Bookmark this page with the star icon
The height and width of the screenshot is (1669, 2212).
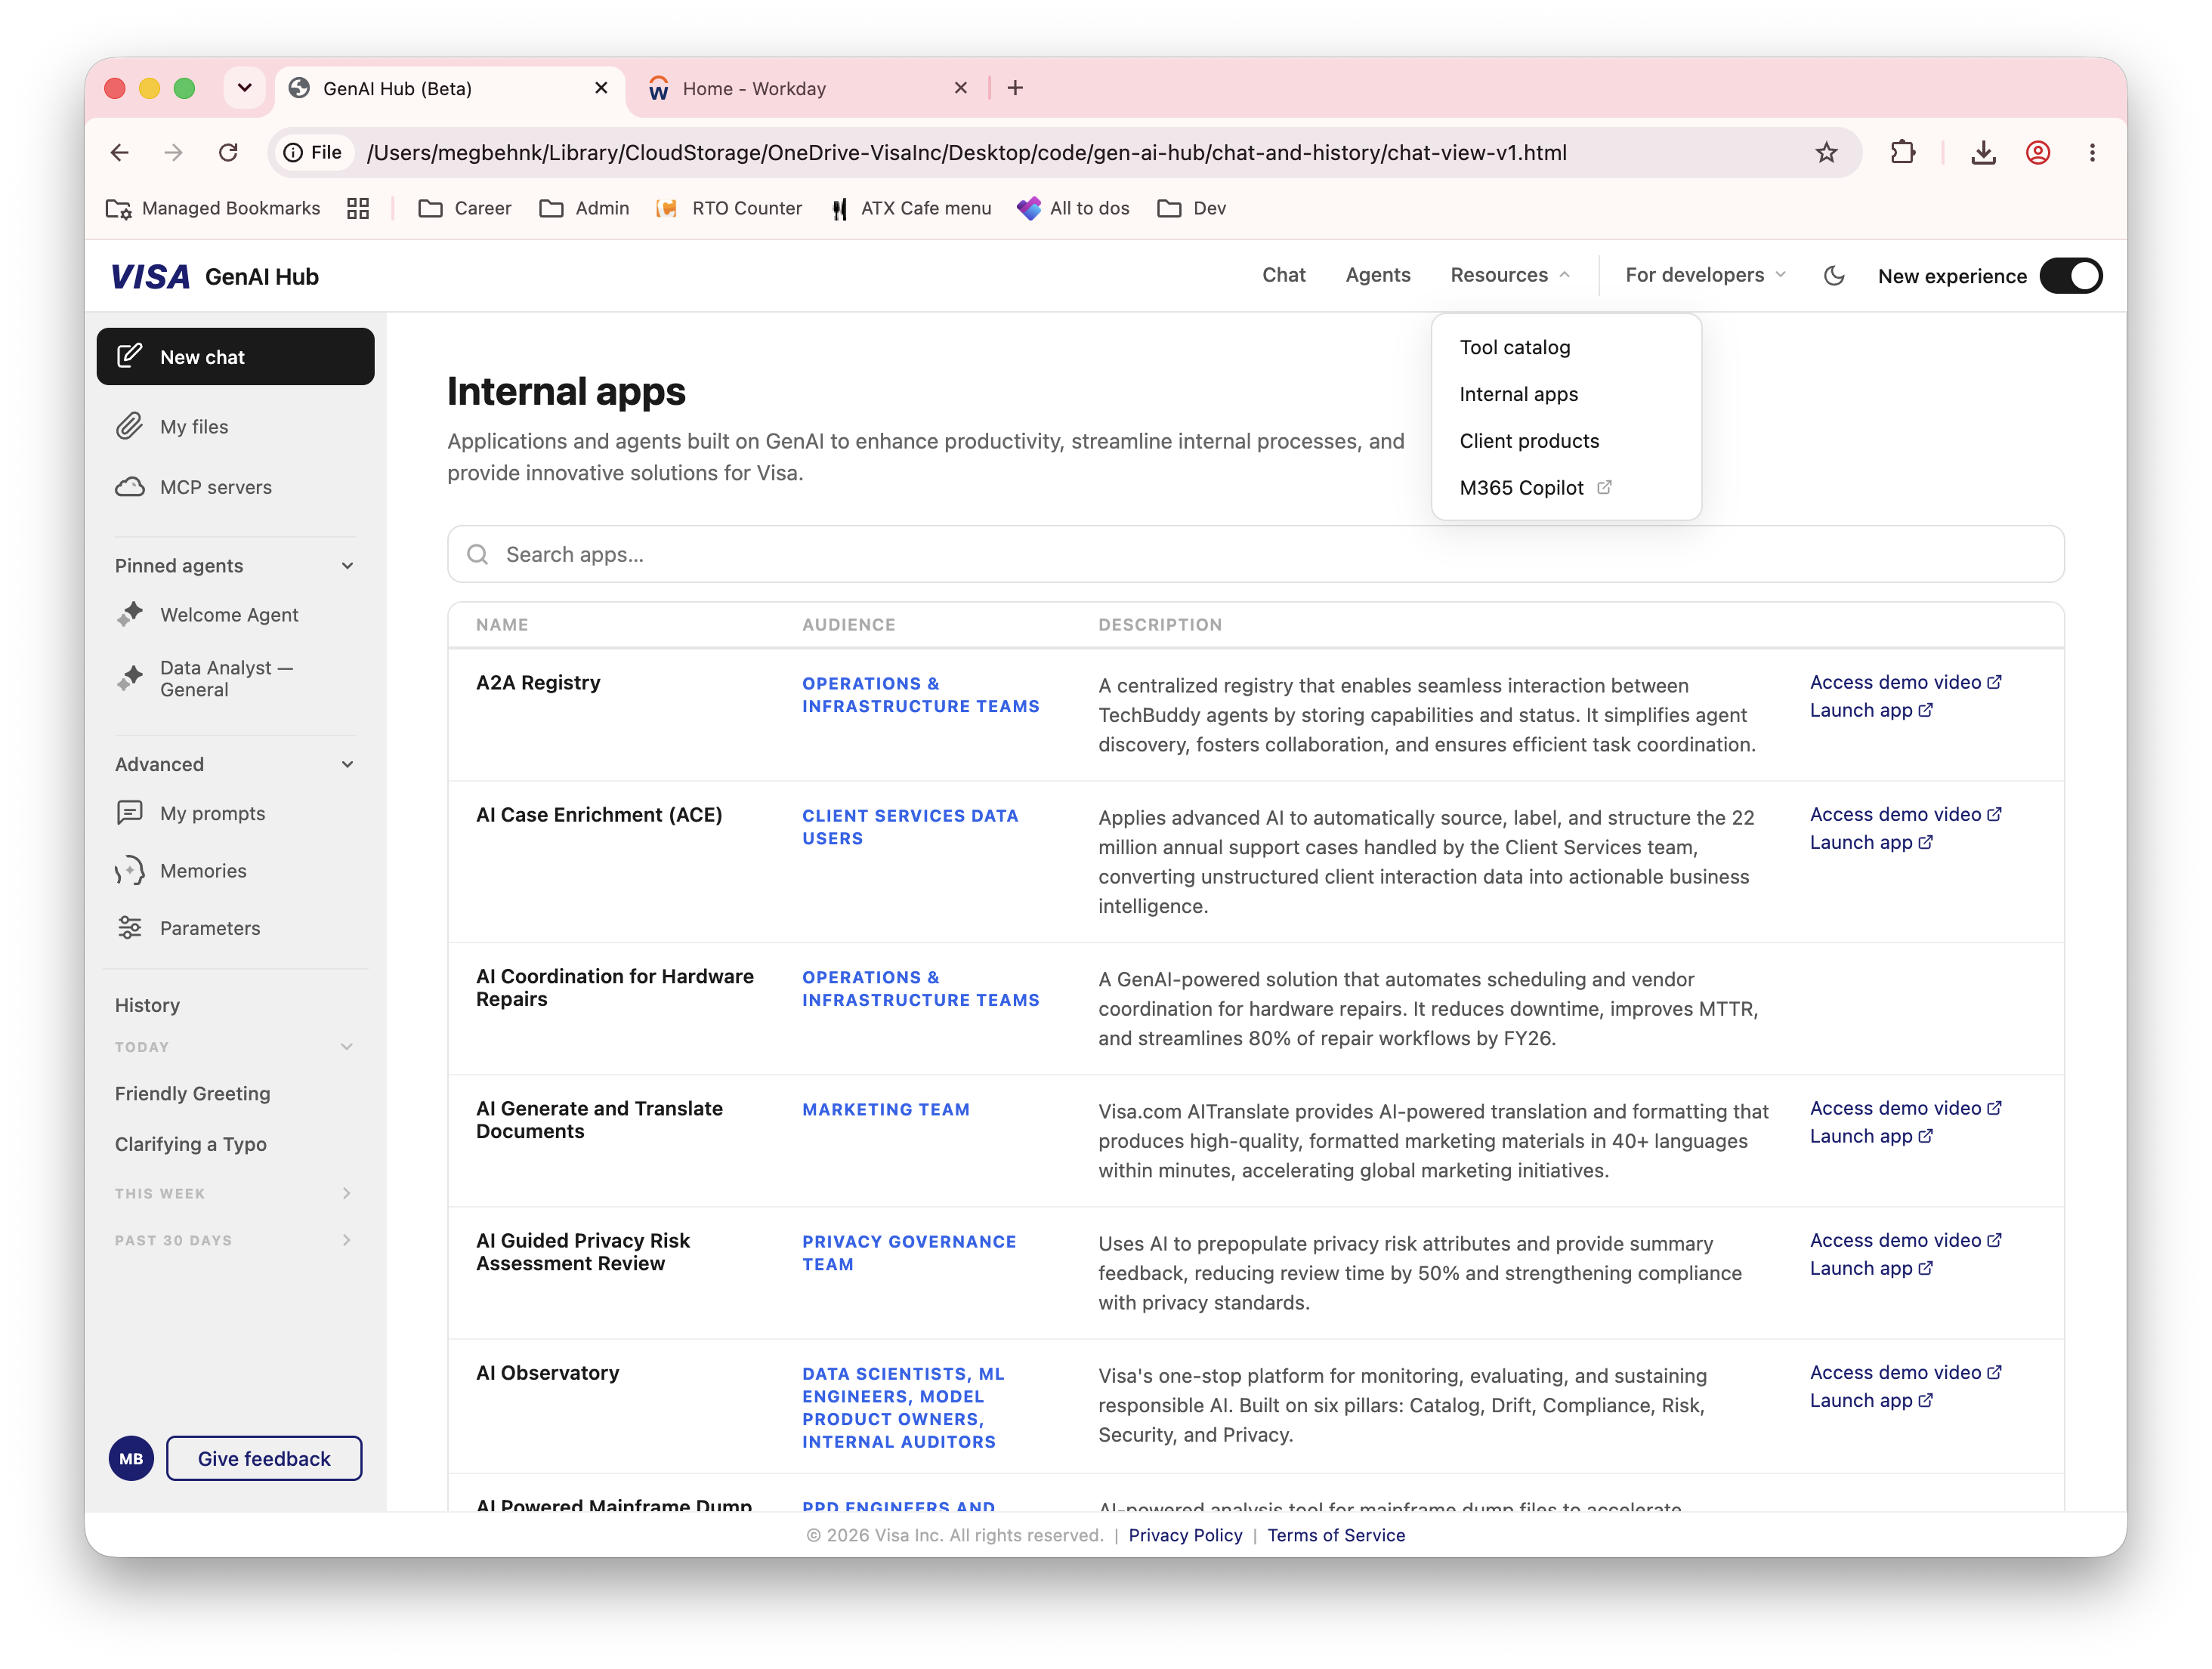click(x=1826, y=152)
